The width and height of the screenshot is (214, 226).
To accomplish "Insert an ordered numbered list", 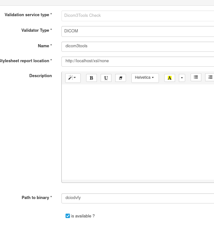I will (210, 77).
